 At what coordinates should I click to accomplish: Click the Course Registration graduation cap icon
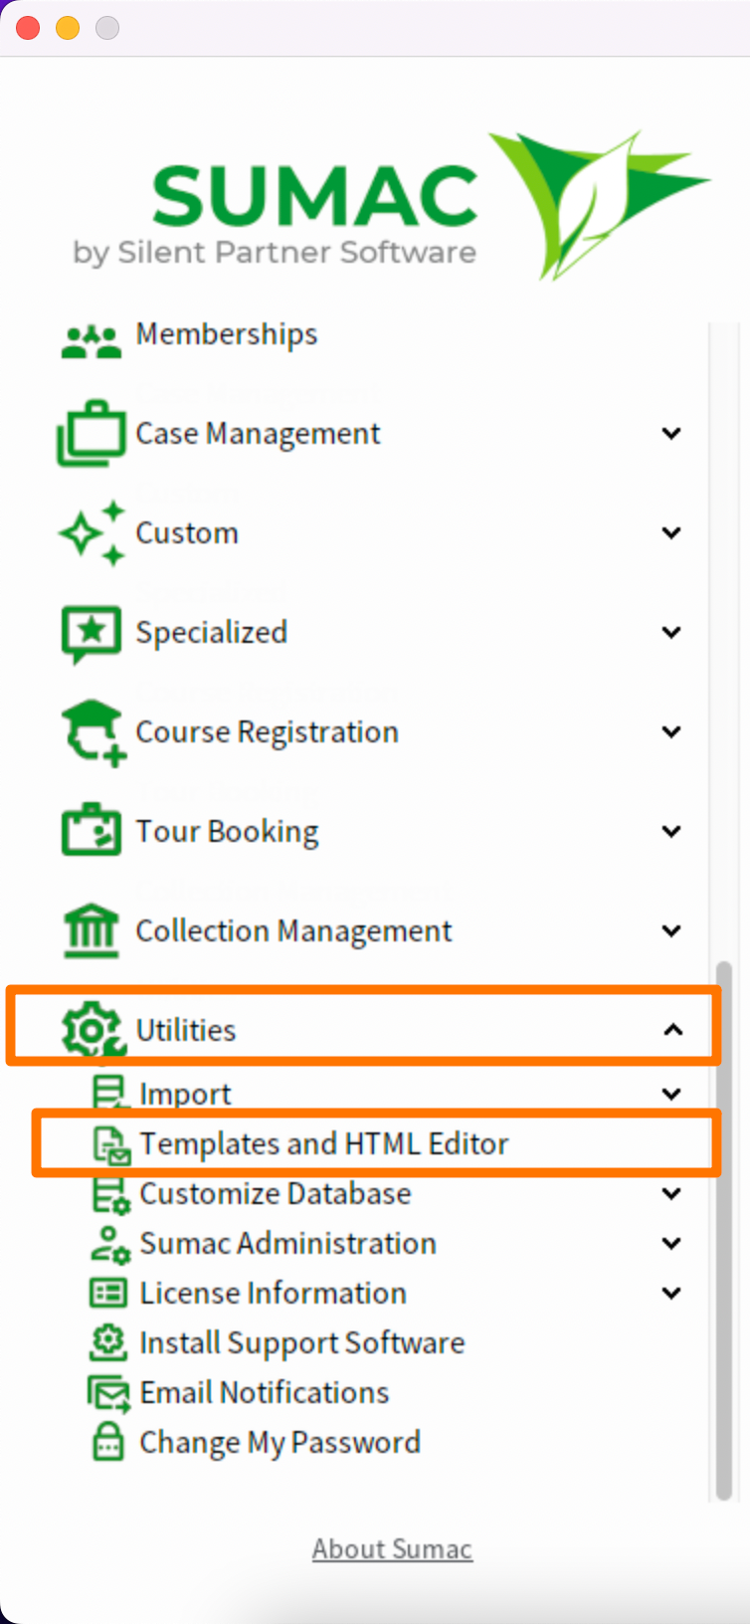coord(94,732)
